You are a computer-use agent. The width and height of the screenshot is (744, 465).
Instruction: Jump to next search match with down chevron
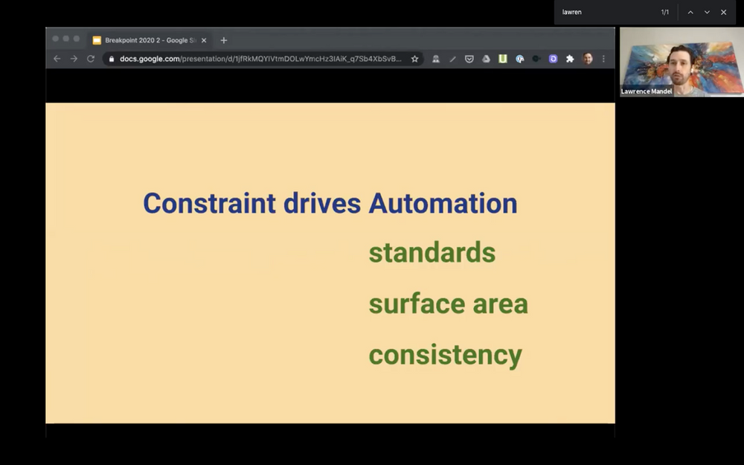click(707, 12)
